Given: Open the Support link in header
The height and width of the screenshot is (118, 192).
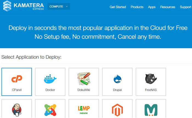Looking at the screenshot, I should coord(185,7).
